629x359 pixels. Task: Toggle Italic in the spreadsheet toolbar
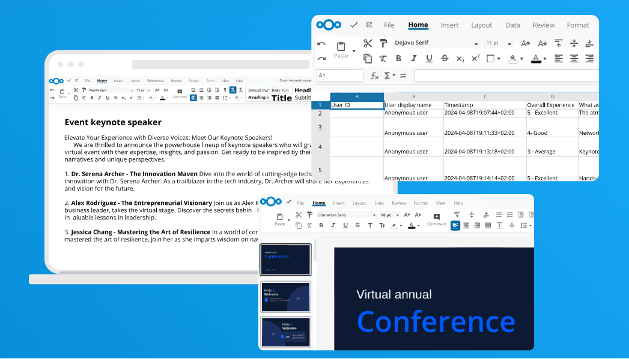click(413, 58)
